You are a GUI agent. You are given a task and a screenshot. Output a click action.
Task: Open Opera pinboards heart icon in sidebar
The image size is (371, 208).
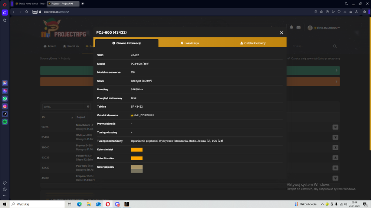(x=5, y=183)
